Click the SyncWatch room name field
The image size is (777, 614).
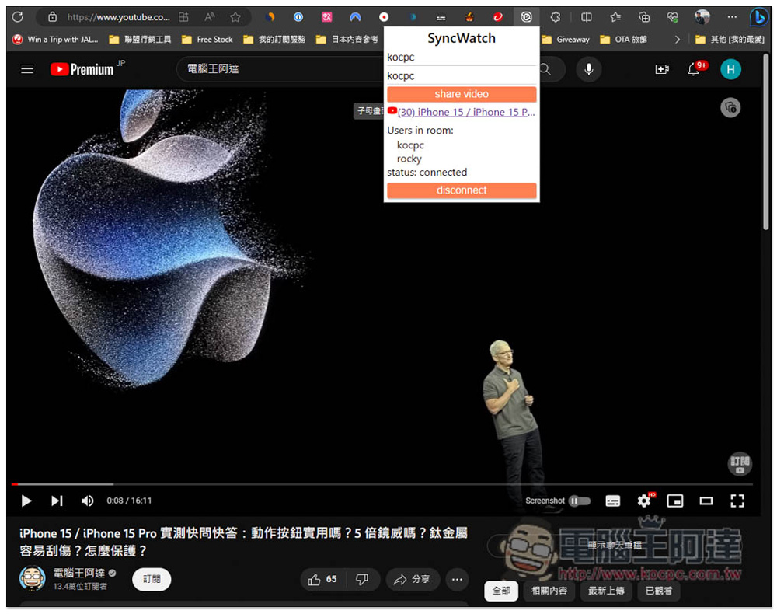(462, 76)
